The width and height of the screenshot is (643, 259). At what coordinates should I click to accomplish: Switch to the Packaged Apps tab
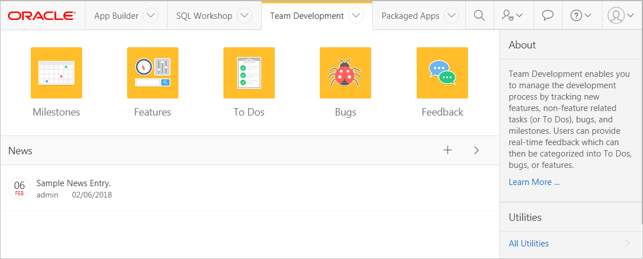pyautogui.click(x=410, y=16)
